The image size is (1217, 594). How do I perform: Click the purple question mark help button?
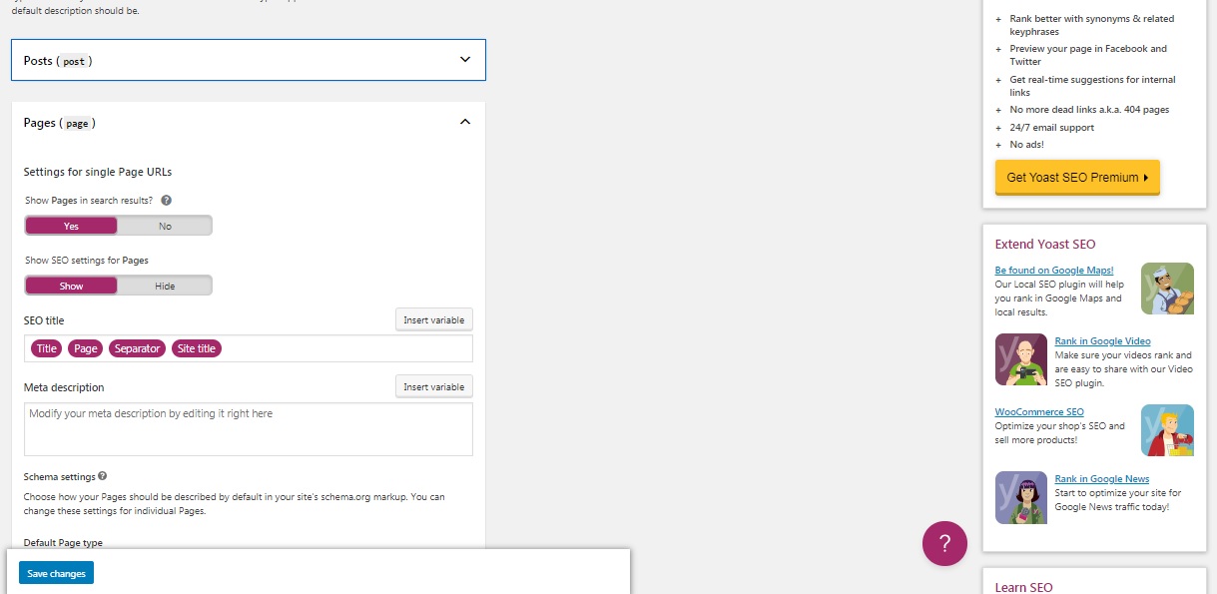click(x=944, y=544)
